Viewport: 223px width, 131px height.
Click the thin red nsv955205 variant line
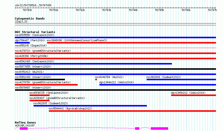point(115,48)
